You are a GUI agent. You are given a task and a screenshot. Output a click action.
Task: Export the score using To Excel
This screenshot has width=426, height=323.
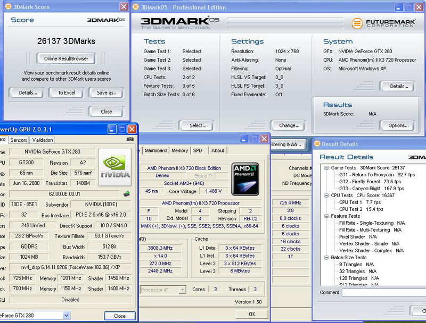(x=66, y=92)
